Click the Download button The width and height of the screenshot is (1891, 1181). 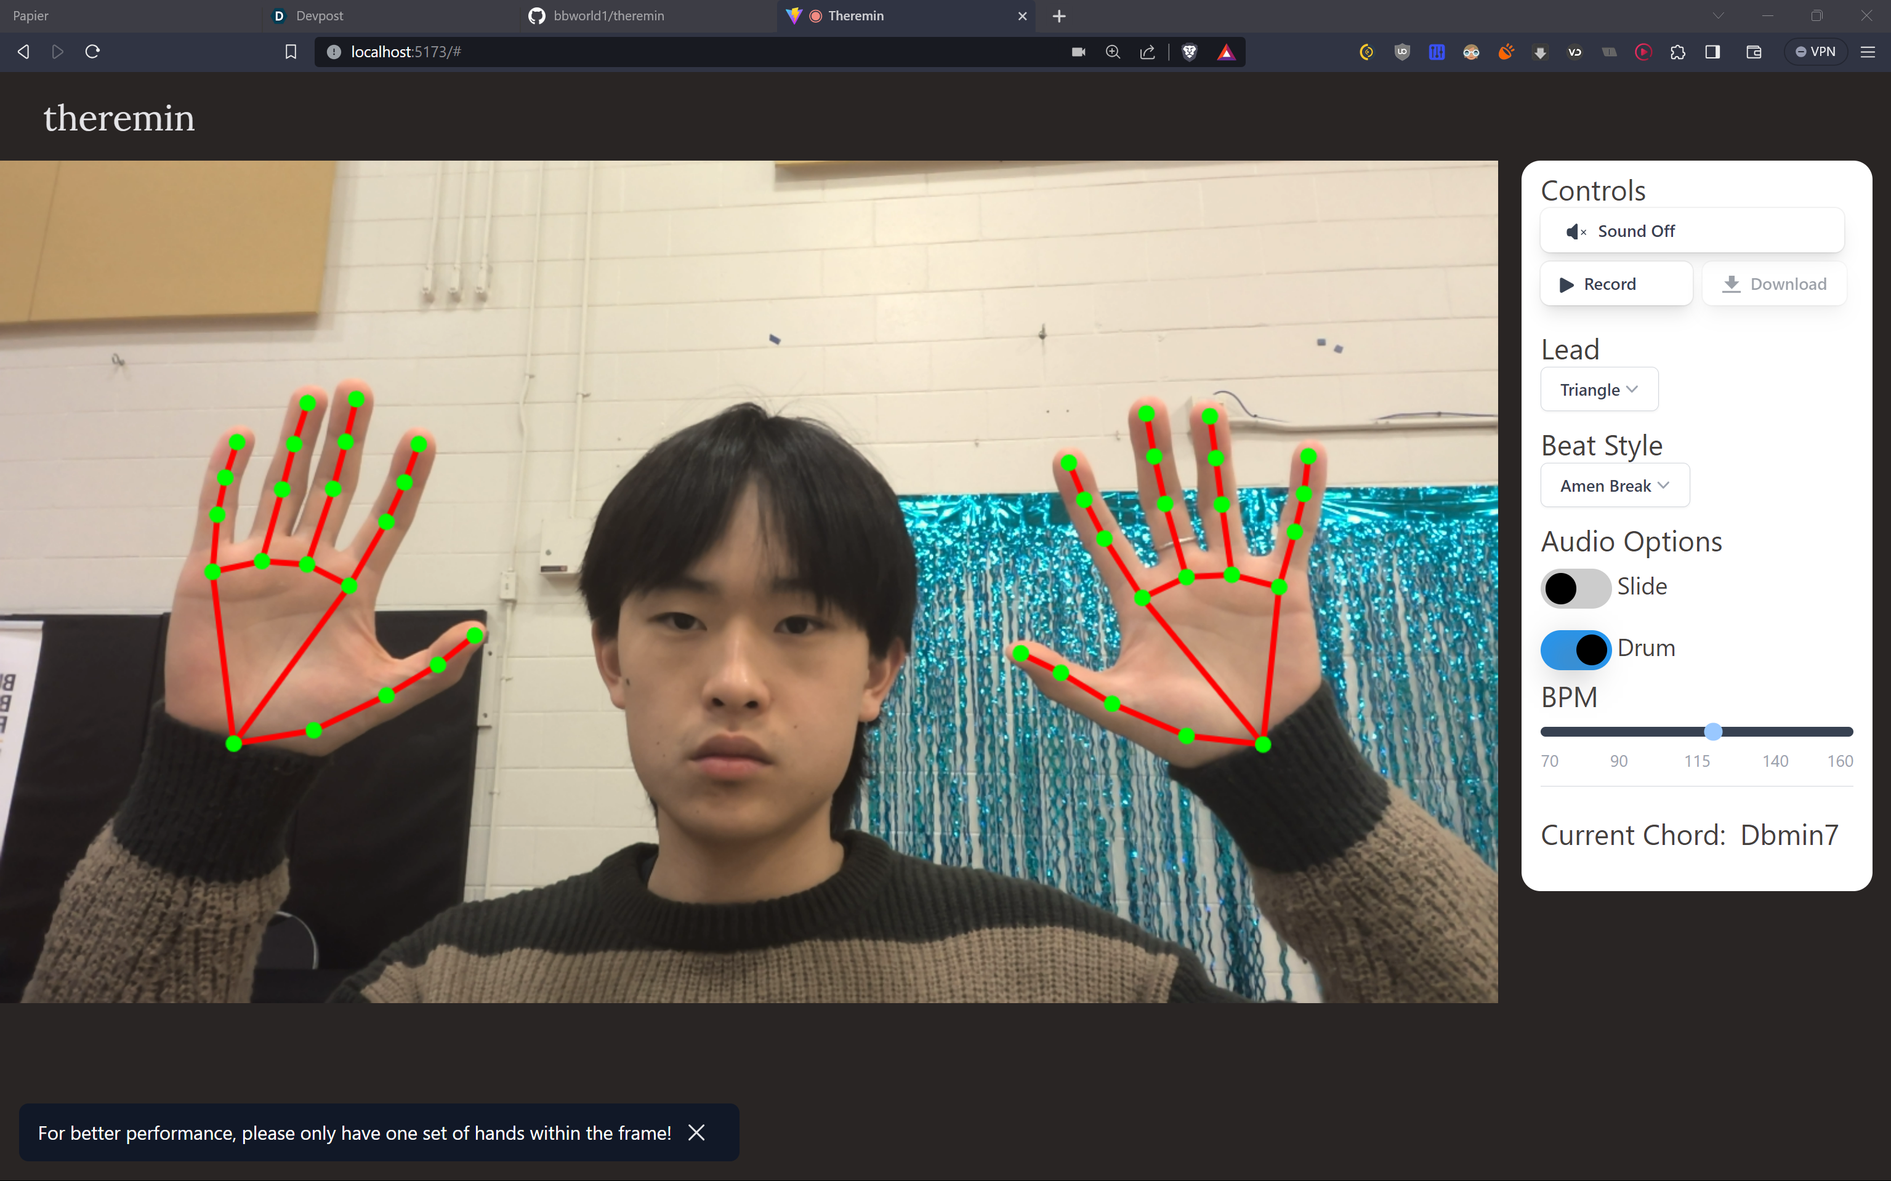[1774, 284]
